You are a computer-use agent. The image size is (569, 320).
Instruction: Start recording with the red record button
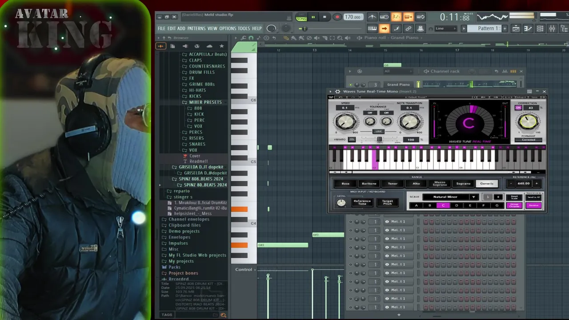pos(337,17)
